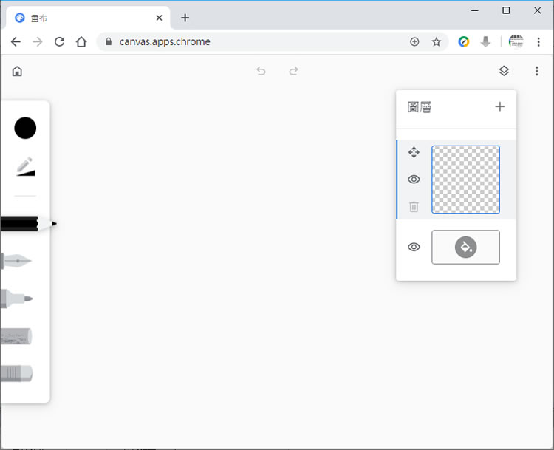554x450 pixels.
Task: Add a new layer with the plus button
Action: 500,106
